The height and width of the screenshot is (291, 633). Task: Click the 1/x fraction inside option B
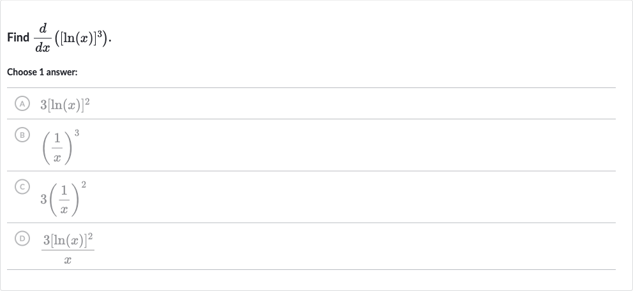point(57,148)
